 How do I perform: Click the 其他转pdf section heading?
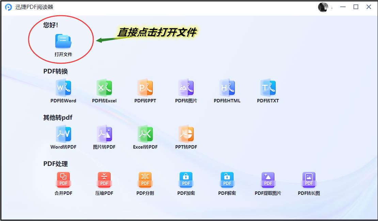coord(58,118)
